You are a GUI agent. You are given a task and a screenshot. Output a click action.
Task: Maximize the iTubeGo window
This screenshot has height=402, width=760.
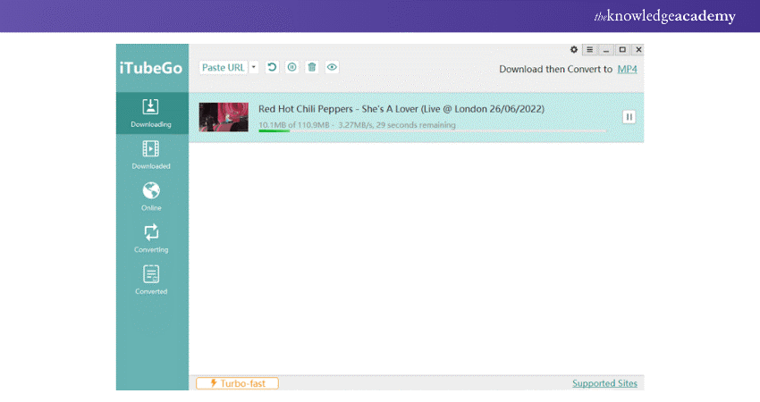[622, 49]
